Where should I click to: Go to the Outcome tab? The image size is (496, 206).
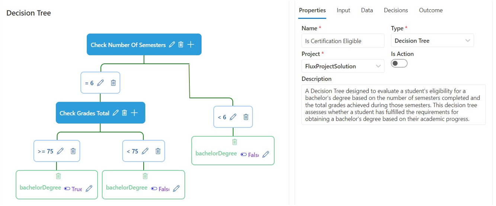point(431,10)
